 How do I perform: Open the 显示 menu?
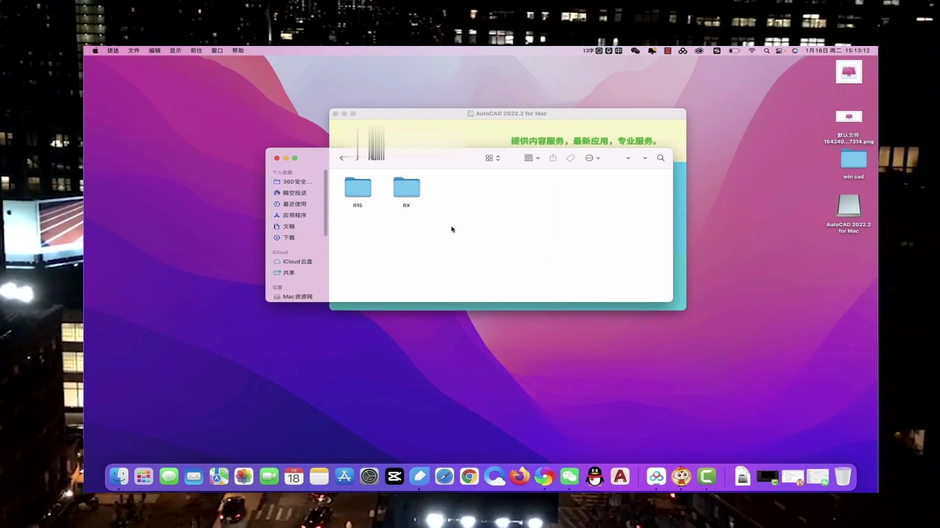pyautogui.click(x=175, y=51)
